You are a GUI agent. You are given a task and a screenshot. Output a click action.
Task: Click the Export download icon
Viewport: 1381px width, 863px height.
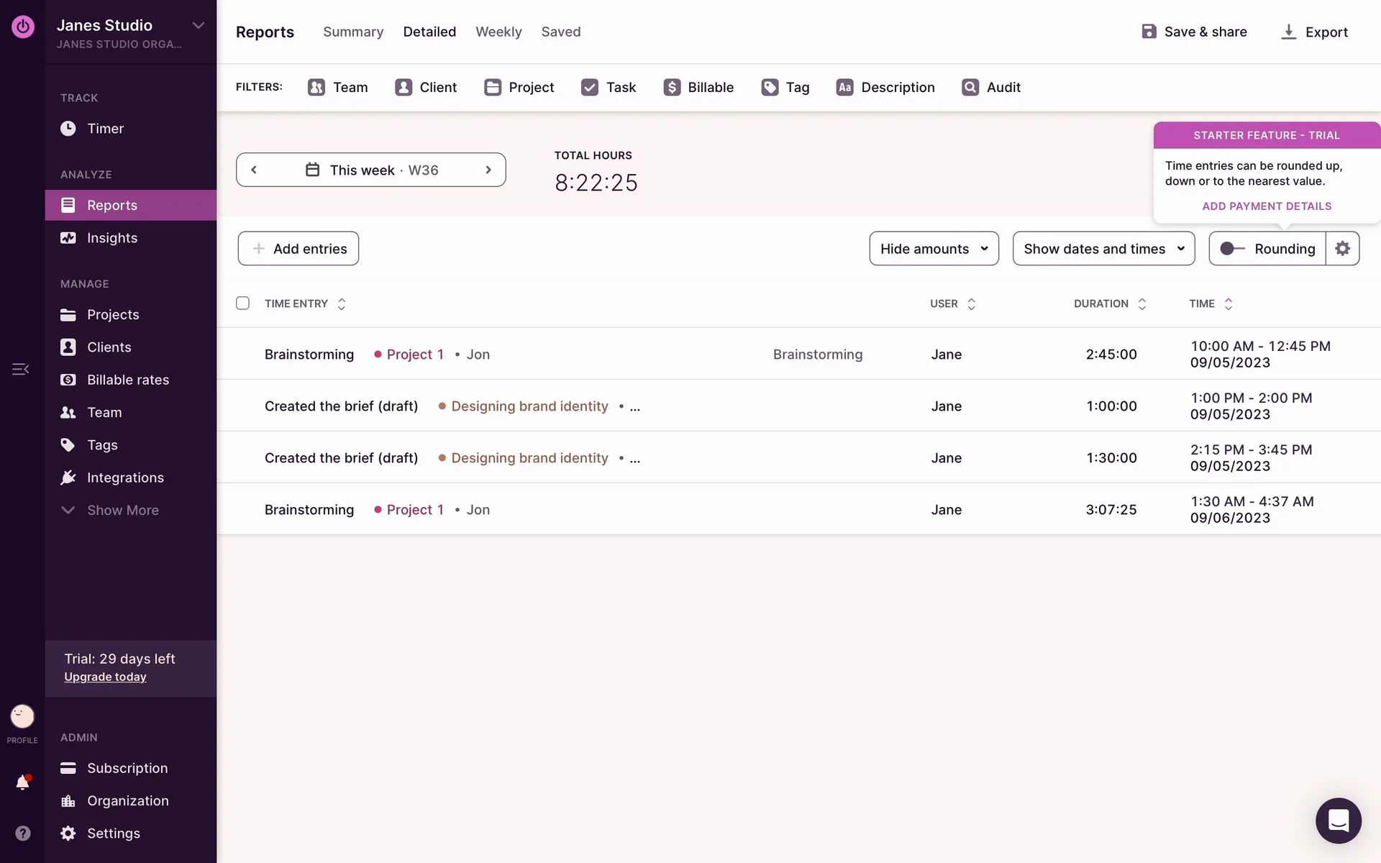[x=1288, y=32]
